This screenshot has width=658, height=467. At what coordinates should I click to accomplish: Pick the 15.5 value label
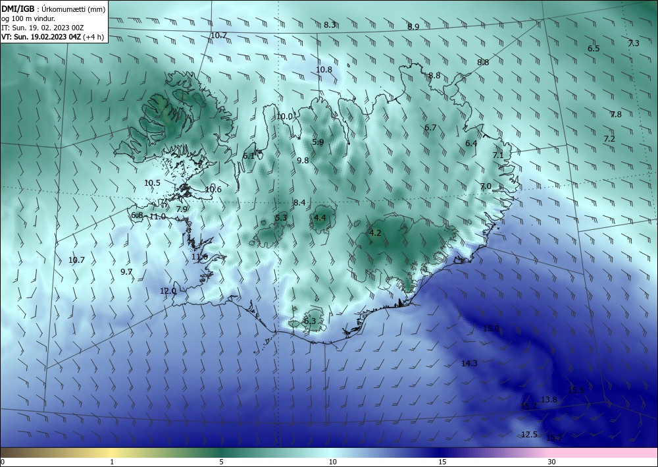pyautogui.click(x=576, y=391)
